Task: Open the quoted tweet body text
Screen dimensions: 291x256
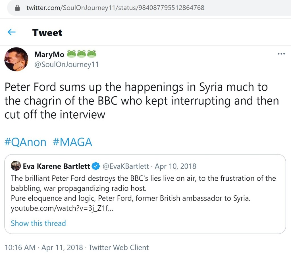Action: 143,188
